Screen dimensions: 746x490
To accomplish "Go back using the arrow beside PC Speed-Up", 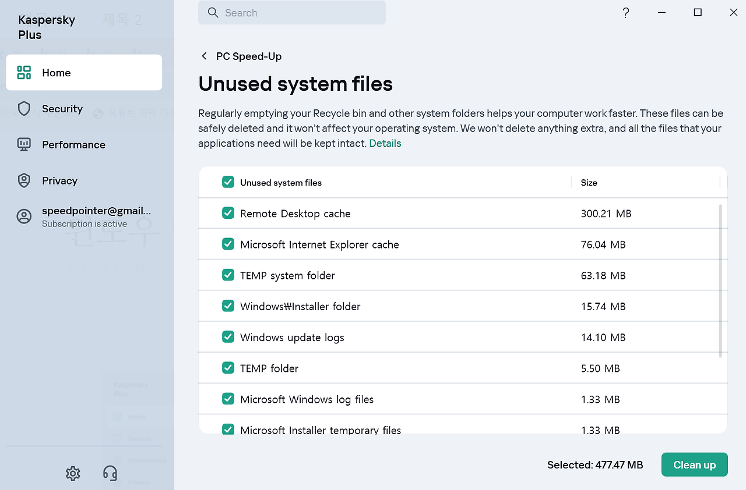I will pos(204,56).
